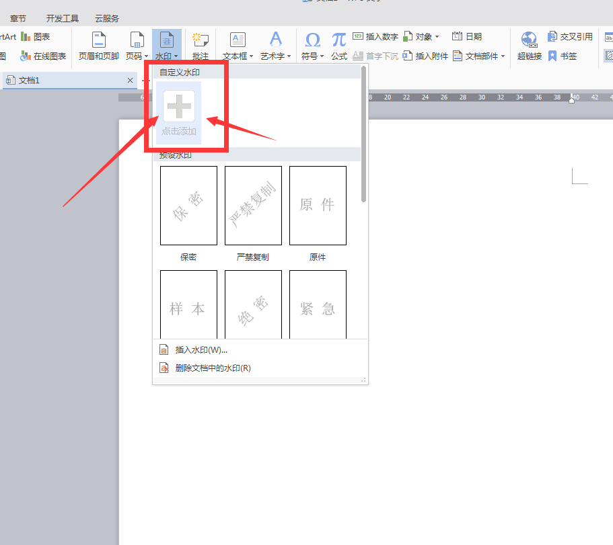Image resolution: width=613 pixels, height=545 pixels.
Task: Select Remove Watermark from Document (删除文档中的水印)
Action: pos(212,368)
